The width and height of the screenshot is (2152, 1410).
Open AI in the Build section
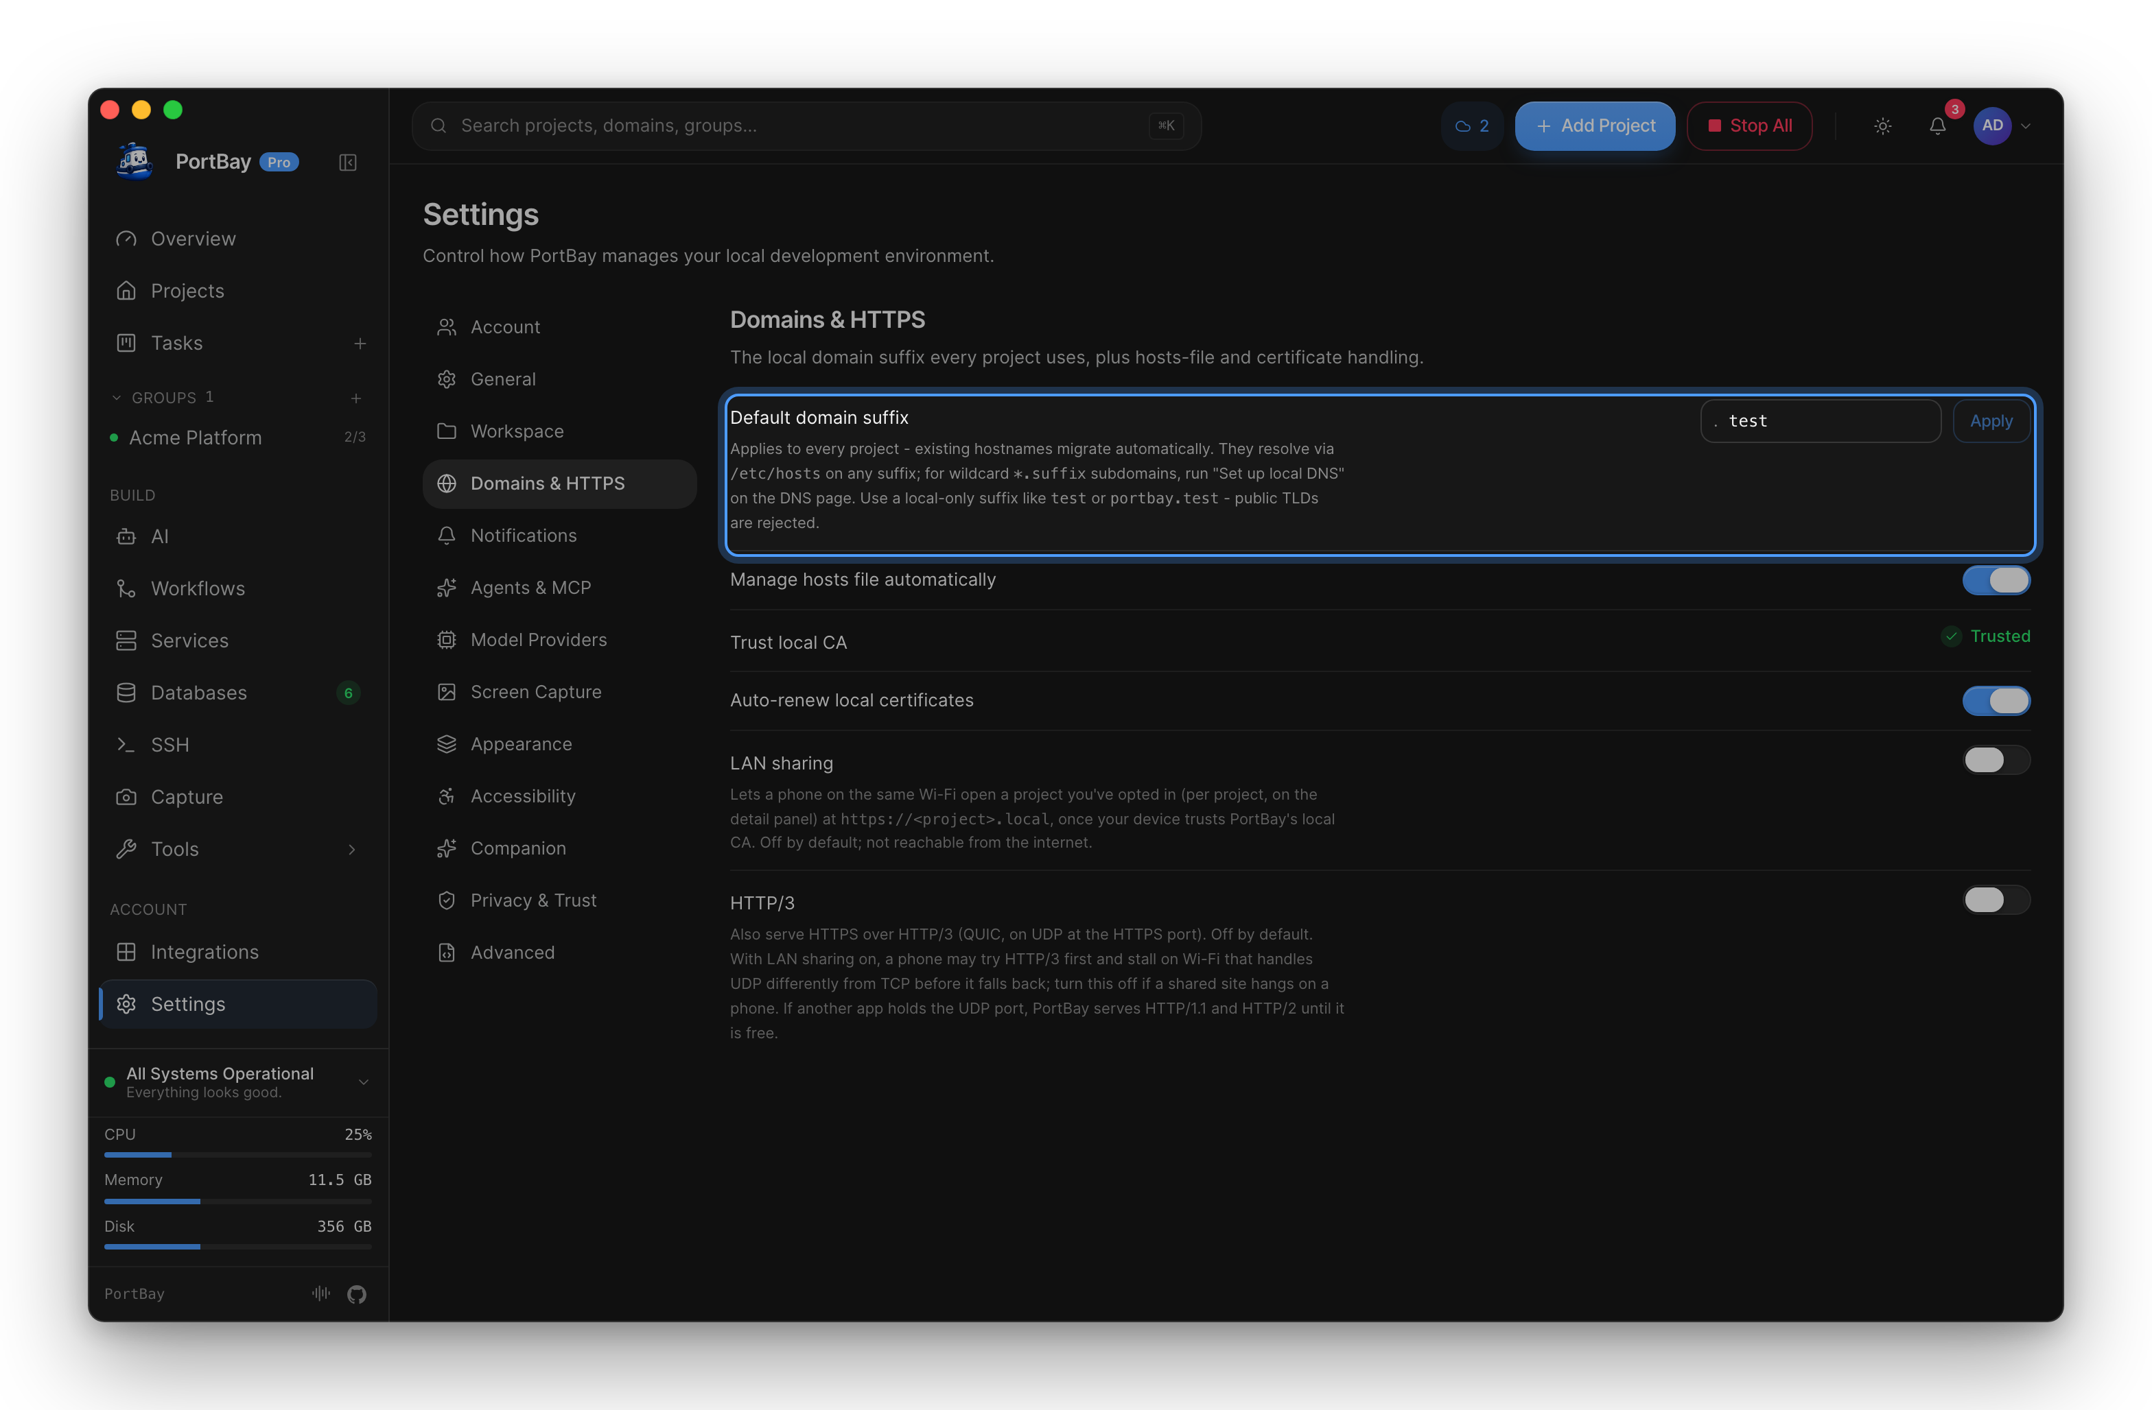[238, 537]
